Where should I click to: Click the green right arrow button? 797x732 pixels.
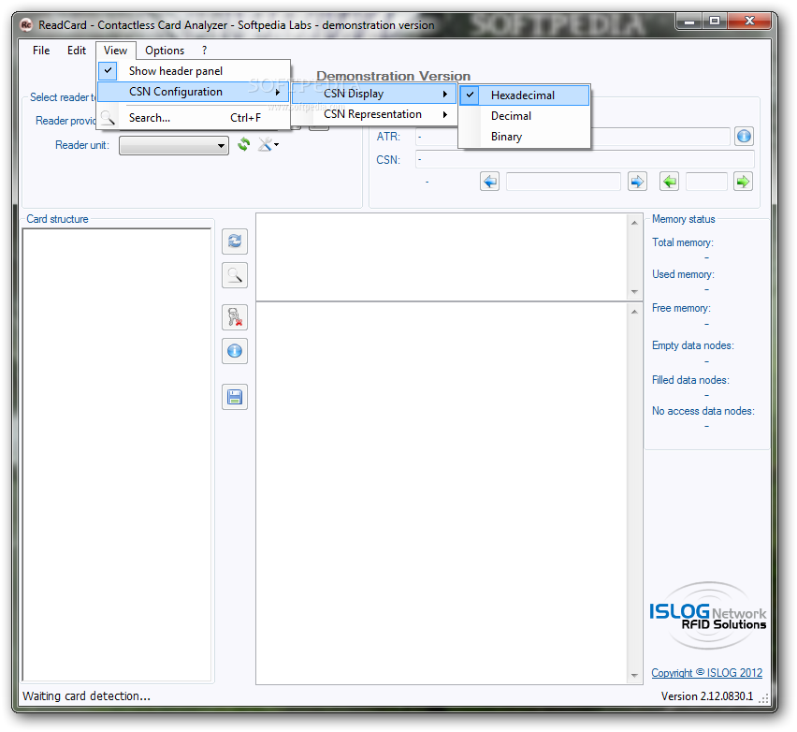pos(743,182)
